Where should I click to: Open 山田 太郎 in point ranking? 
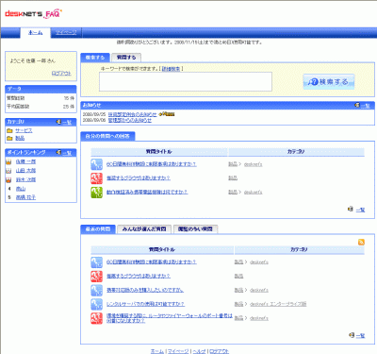tap(25, 171)
